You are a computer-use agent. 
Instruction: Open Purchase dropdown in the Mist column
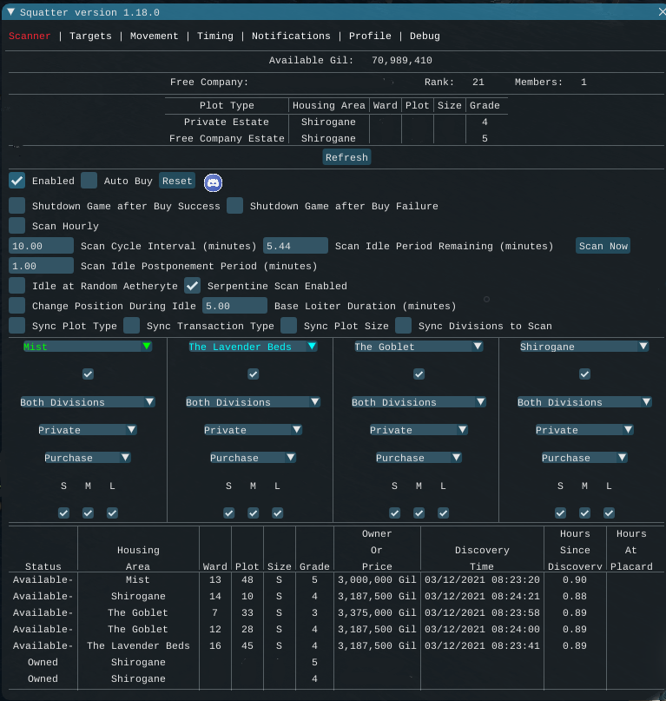click(87, 458)
